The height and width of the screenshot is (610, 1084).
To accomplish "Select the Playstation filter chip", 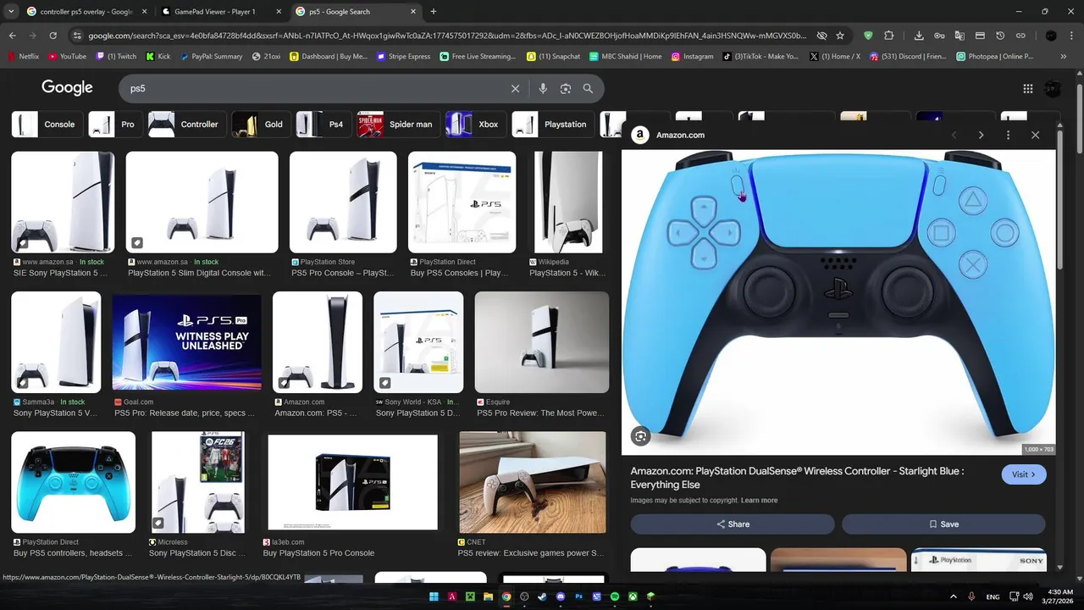I will 553,125.
